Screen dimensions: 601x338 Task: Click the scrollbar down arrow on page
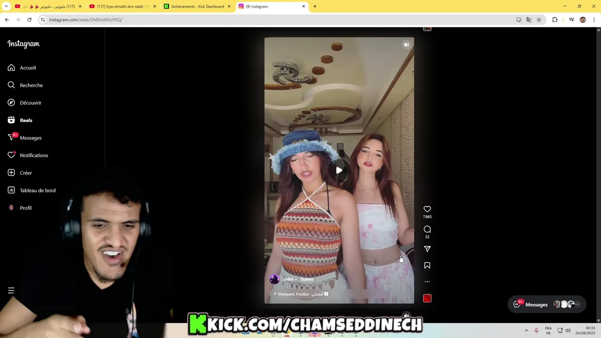pyautogui.click(x=598, y=320)
